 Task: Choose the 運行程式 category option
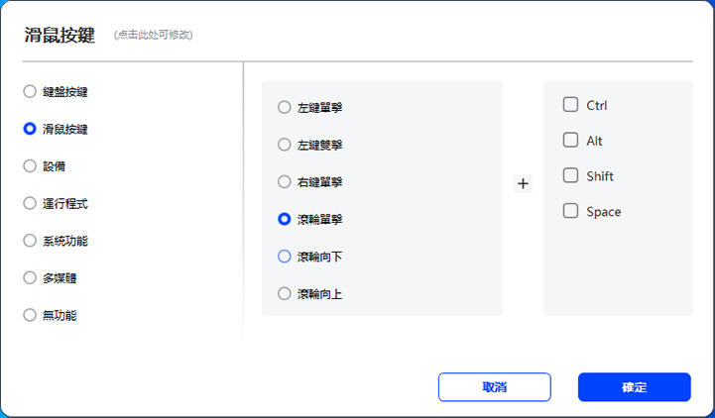coord(30,203)
